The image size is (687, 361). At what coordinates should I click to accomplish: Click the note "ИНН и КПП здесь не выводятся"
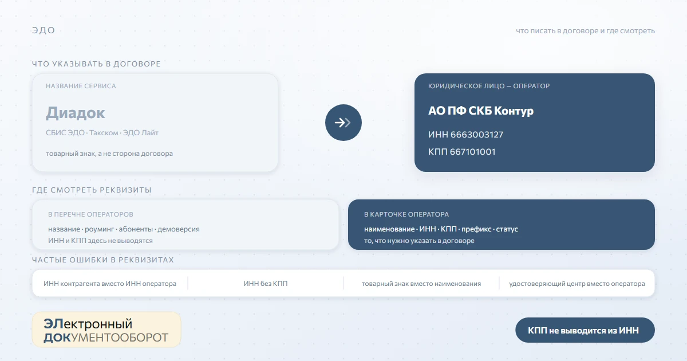coord(100,241)
